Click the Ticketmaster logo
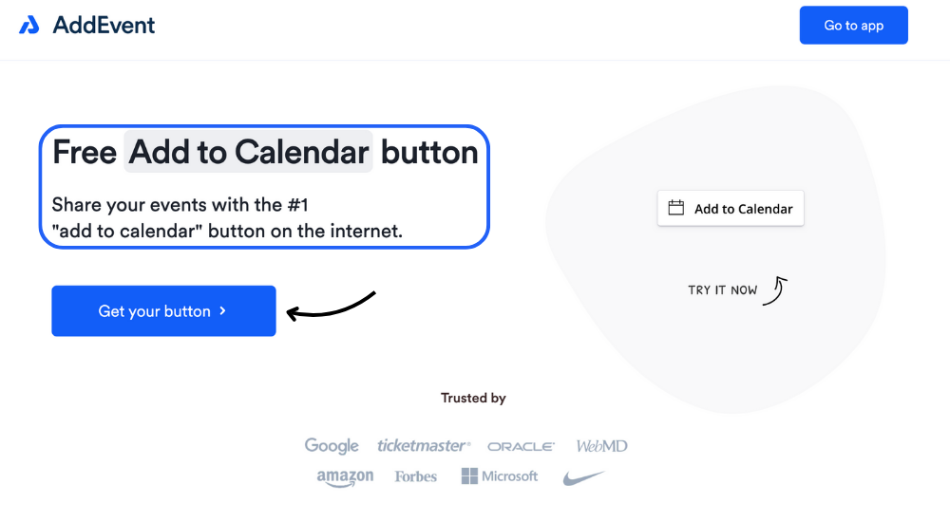The image size is (950, 522). point(424,445)
